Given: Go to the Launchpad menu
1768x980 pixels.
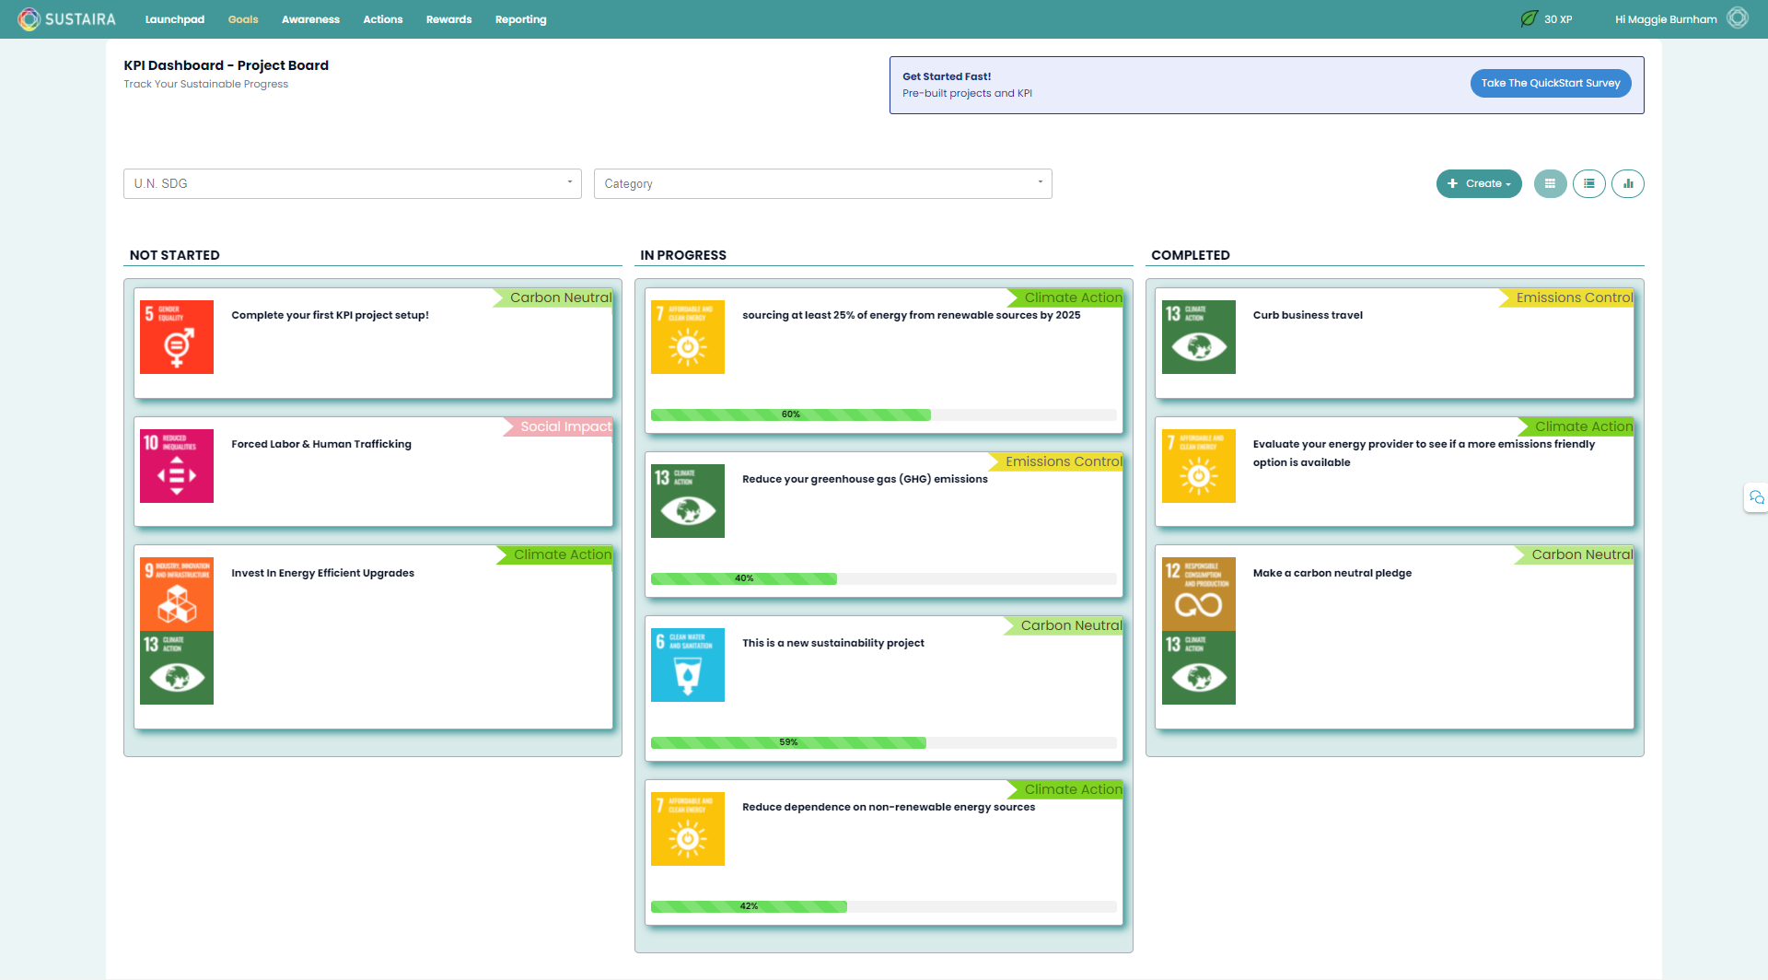Looking at the screenshot, I should 175,19.
